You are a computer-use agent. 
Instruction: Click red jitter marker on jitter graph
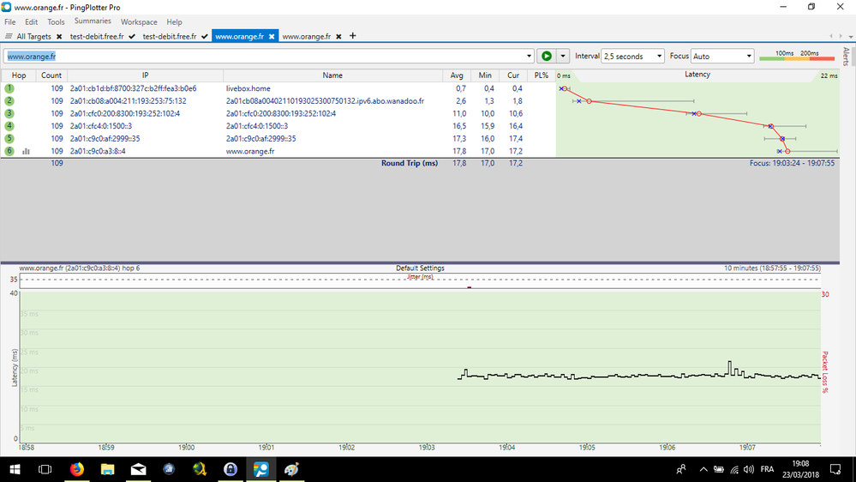[469, 287]
